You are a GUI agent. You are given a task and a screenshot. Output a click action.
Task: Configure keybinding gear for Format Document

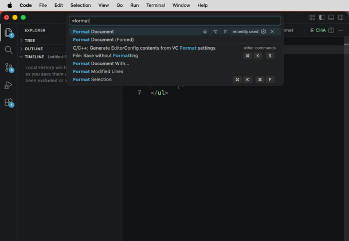tap(264, 32)
